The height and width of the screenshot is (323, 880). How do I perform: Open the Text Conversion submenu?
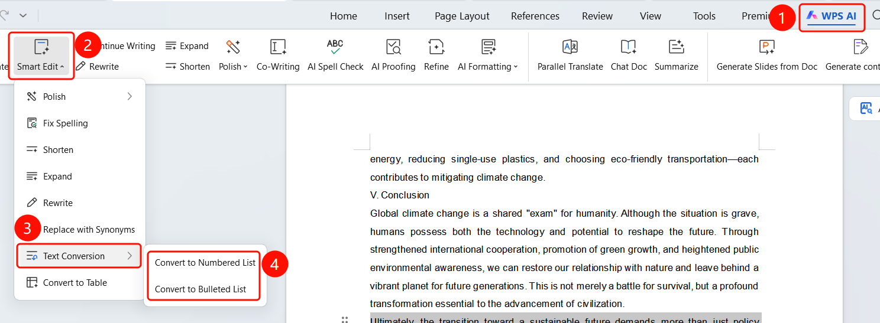click(x=80, y=256)
